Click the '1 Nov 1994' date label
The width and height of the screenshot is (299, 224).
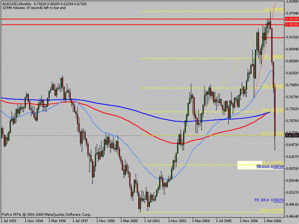tap(34, 221)
